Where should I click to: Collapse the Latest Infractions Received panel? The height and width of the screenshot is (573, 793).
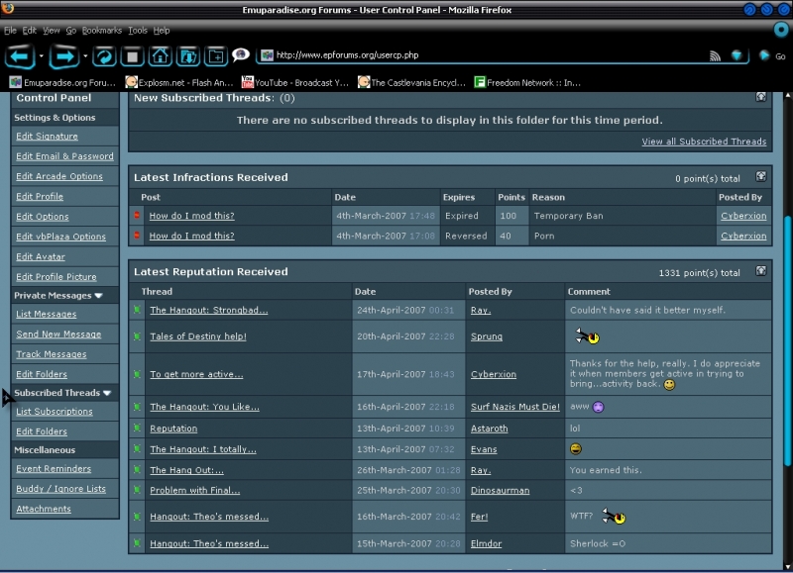tap(760, 176)
